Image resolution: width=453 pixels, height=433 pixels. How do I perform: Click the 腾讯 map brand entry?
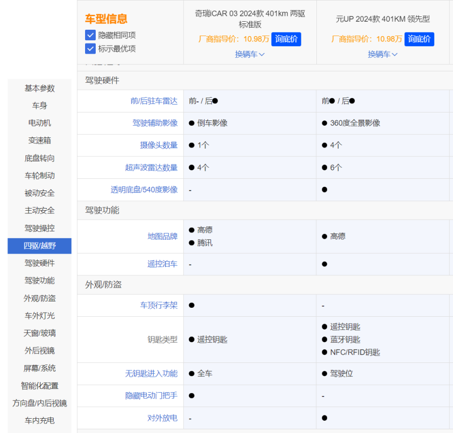(205, 243)
